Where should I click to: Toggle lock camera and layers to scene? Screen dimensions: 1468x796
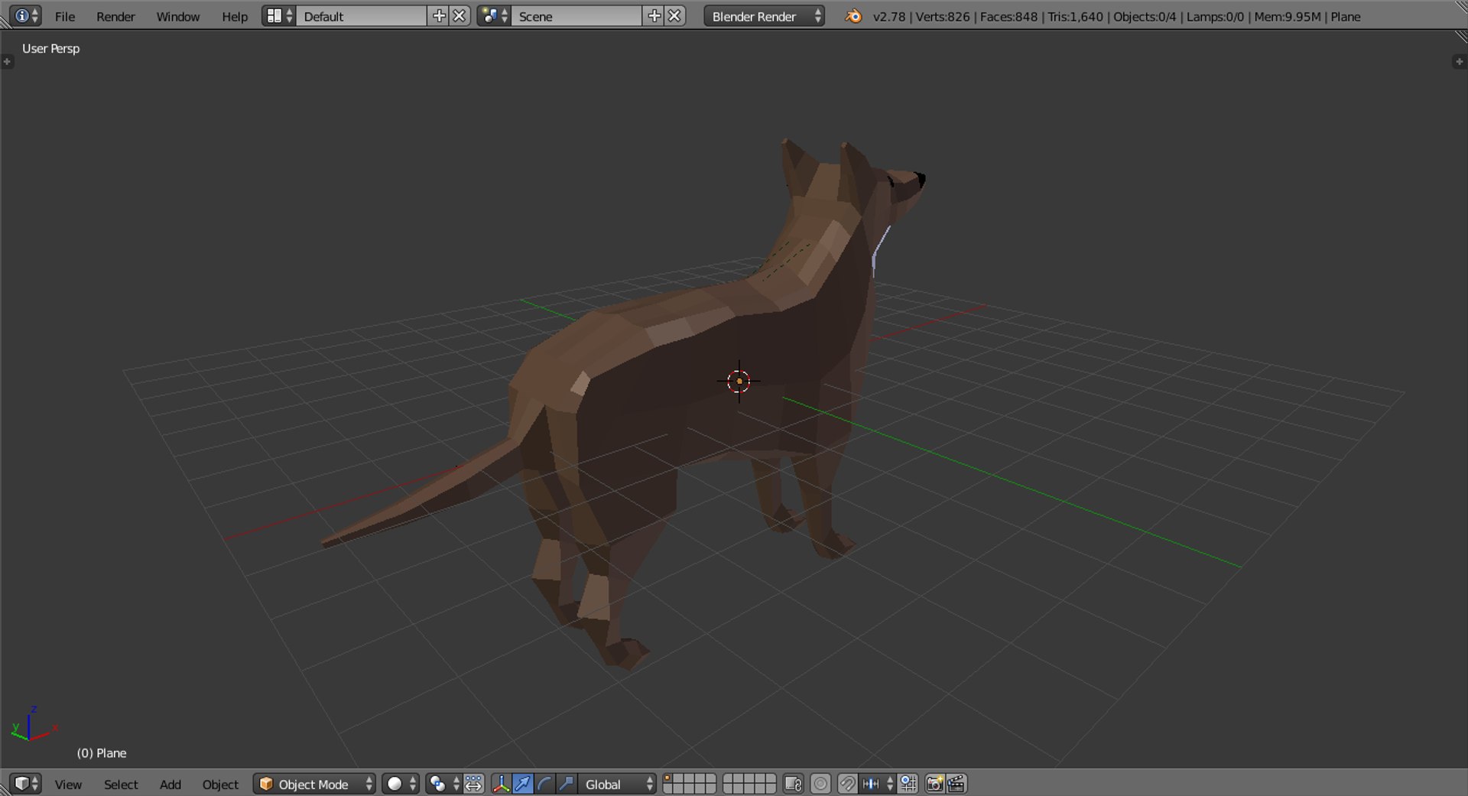pyautogui.click(x=793, y=784)
